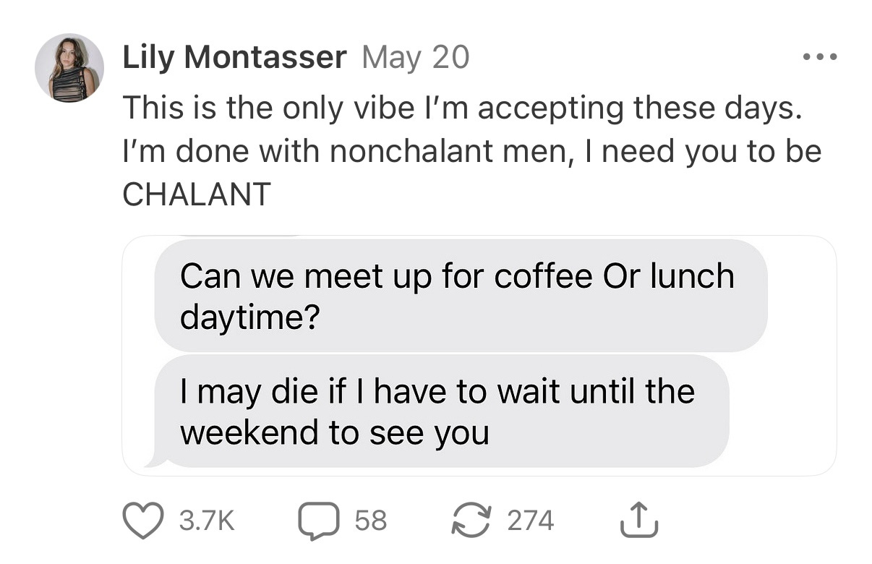This screenshot has height=564, width=872.
Task: Click "weekend to see you" message text
Action: [334, 432]
